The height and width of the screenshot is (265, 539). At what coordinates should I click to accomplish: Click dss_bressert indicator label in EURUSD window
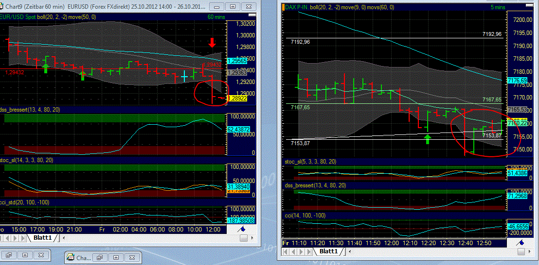pos(30,109)
